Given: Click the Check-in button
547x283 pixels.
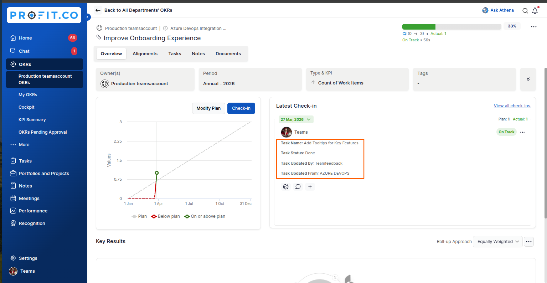Looking at the screenshot, I should [241, 108].
